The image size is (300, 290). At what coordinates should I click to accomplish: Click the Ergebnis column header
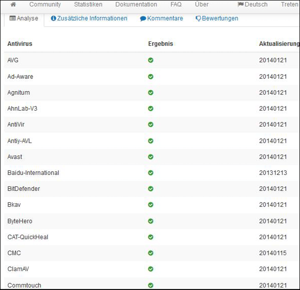tap(160, 44)
